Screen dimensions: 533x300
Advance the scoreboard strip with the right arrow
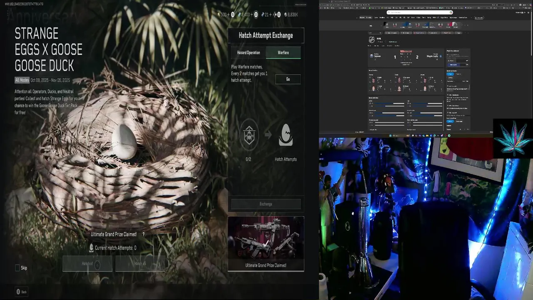467,25
